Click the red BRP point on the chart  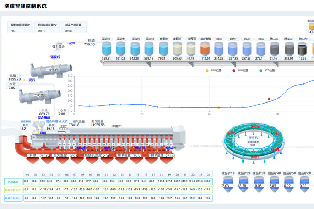pyautogui.click(x=269, y=99)
